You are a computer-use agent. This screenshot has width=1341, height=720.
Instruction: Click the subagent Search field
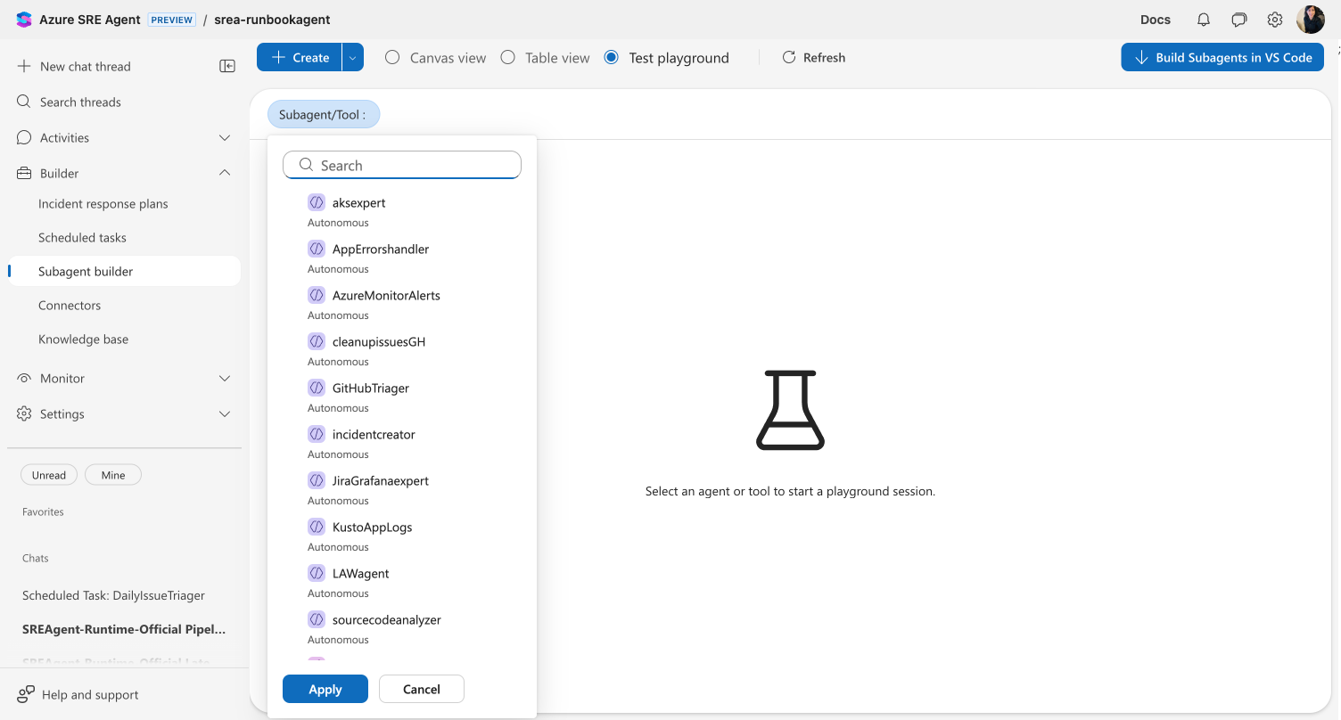402,165
